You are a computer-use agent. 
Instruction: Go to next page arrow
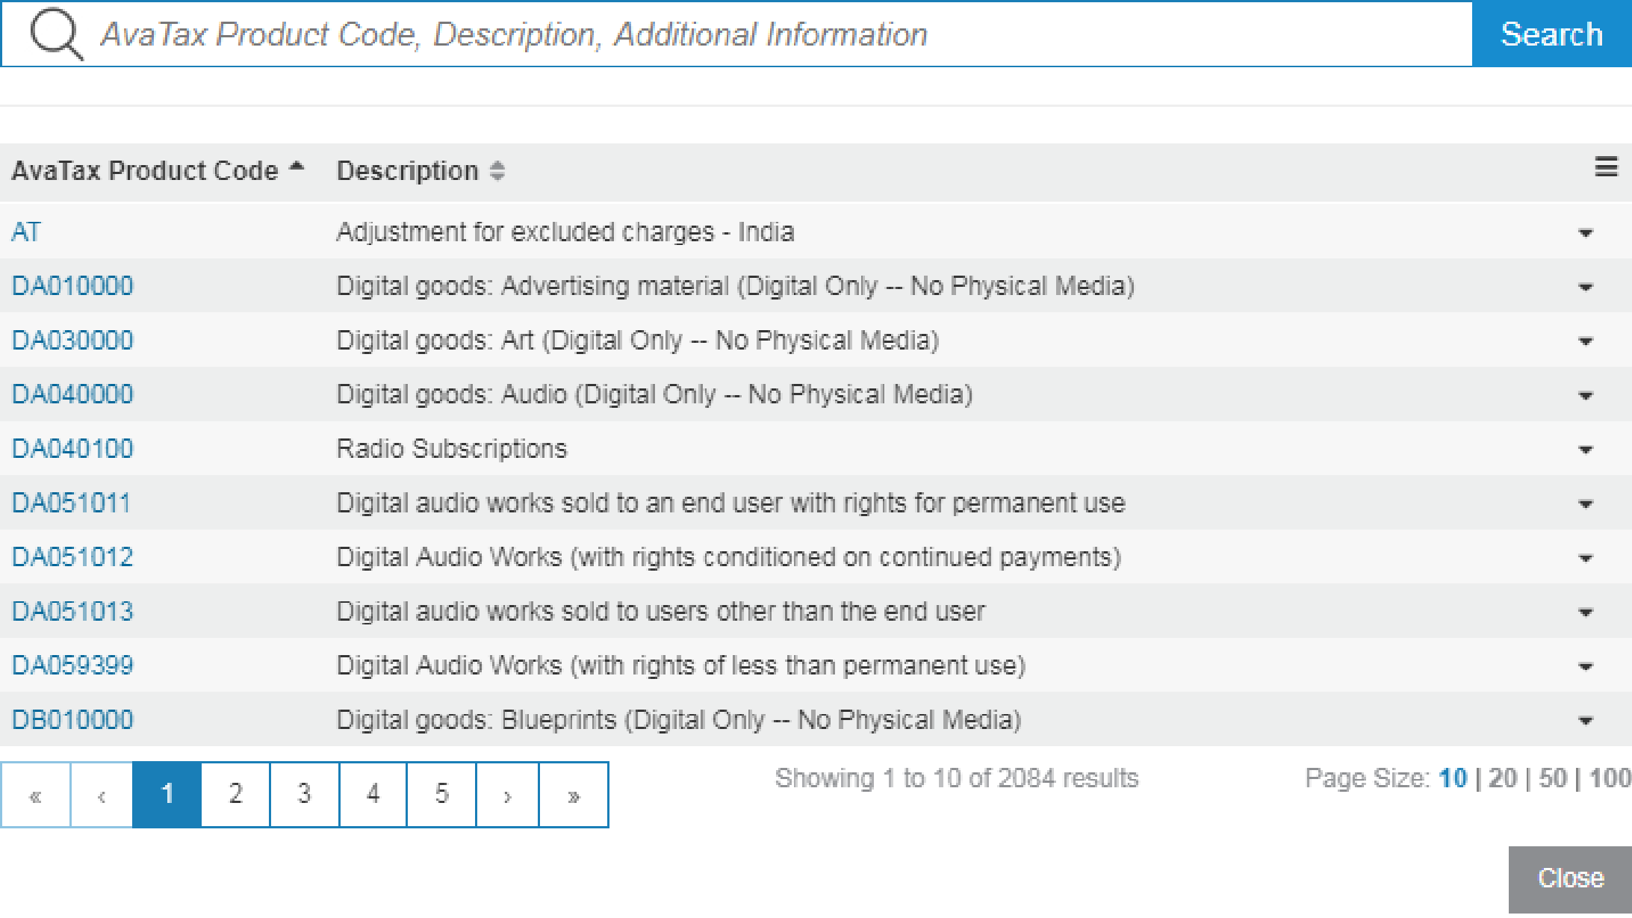(x=507, y=795)
